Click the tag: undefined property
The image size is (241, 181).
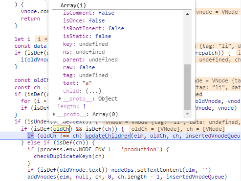pos(86,75)
